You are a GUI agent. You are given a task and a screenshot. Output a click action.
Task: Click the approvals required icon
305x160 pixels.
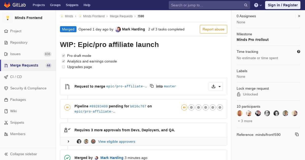[67, 130]
